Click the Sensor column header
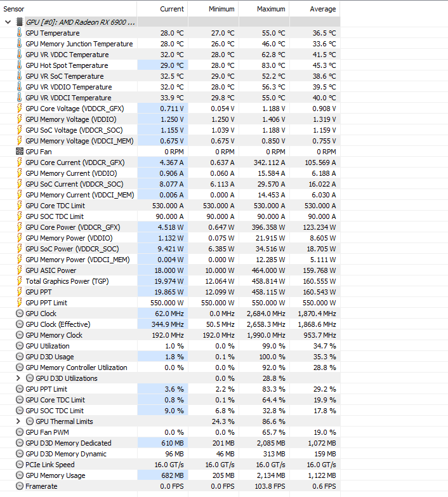Viewport: 448px width, 497px height. 13,9
